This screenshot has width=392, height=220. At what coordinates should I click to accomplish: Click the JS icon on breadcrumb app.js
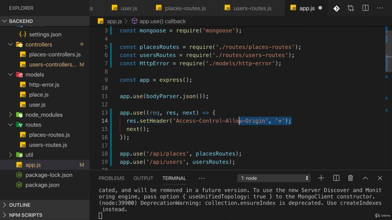101,21
